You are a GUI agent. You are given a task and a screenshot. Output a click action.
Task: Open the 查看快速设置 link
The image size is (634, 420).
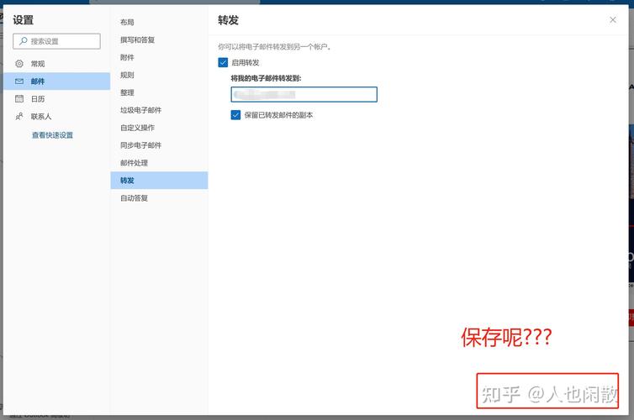tap(53, 135)
